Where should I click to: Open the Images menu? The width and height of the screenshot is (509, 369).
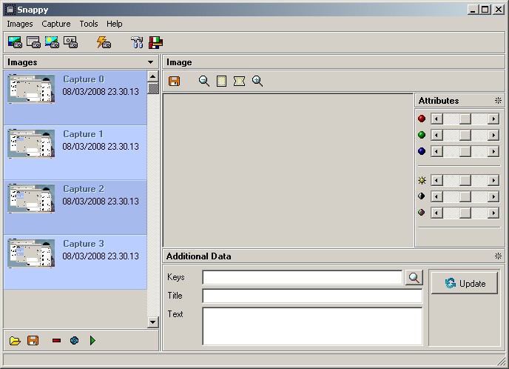click(x=20, y=24)
